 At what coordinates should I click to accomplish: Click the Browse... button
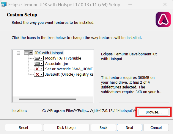(153, 112)
